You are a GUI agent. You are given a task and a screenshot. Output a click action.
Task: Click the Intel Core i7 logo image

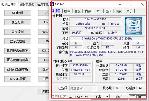[134, 26]
